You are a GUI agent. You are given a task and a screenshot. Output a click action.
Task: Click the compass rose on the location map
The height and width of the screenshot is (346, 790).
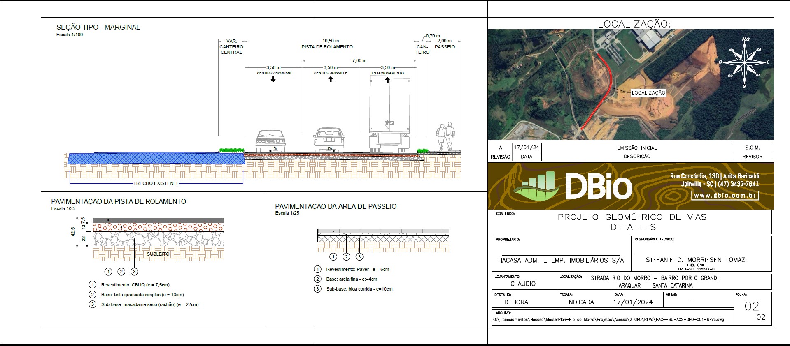tap(745, 62)
